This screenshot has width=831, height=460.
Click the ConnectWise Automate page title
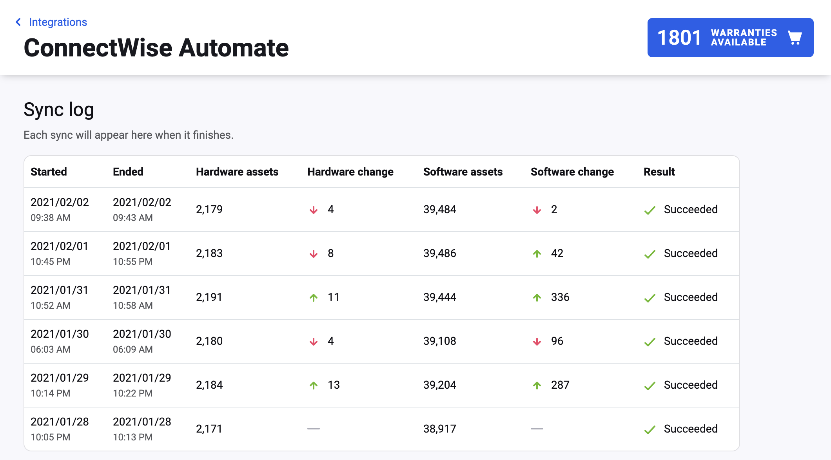coord(156,48)
